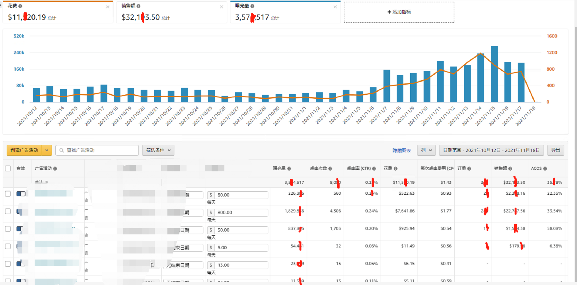Screen dimensions: 577x285
Task: Click the 33.54% ACOS value
Action: click(555, 211)
